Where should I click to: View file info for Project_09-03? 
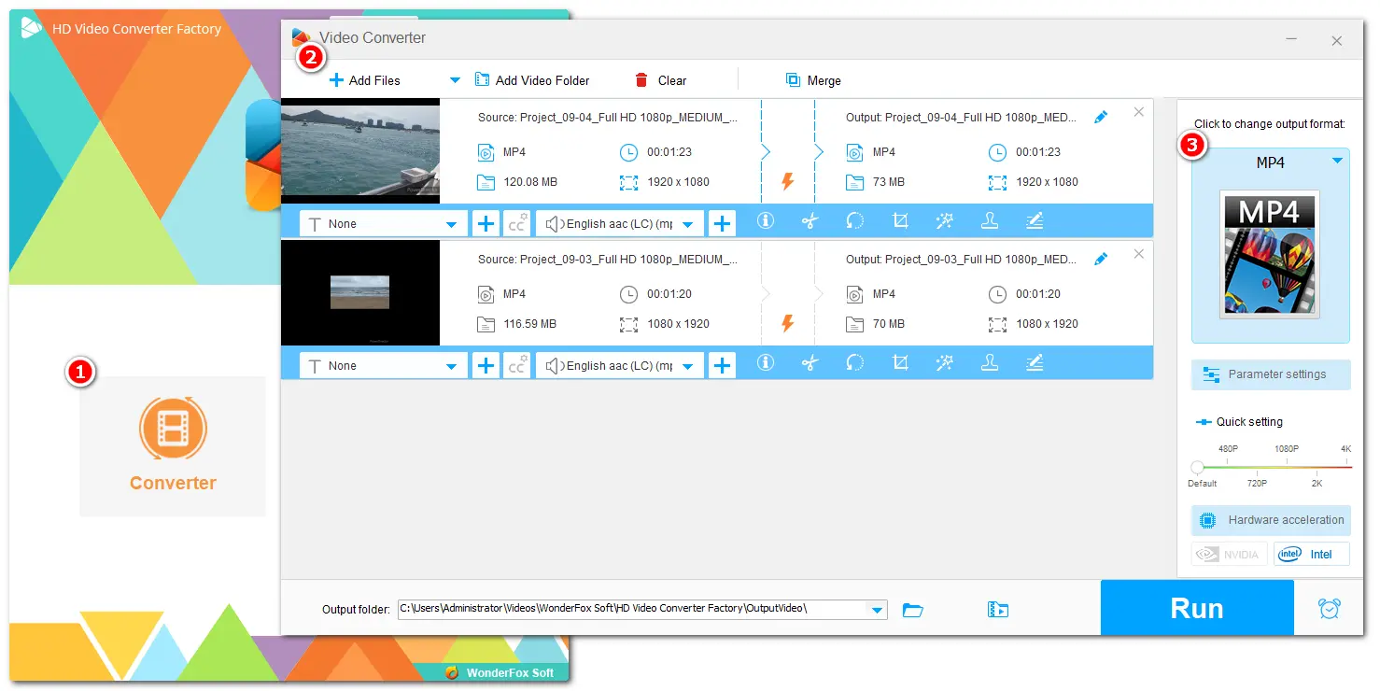pos(766,363)
